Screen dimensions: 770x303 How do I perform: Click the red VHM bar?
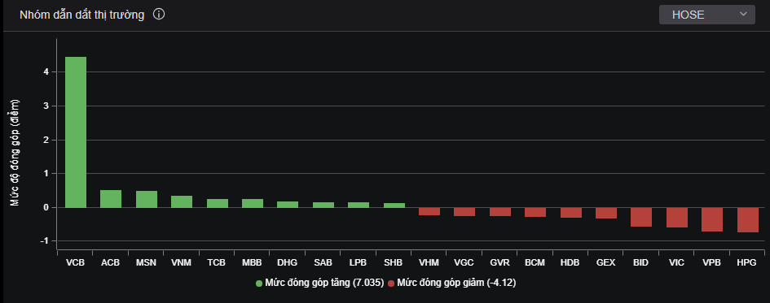point(429,211)
